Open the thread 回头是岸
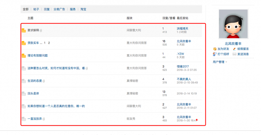The width and height of the screenshot is (261, 135). click(x=33, y=93)
